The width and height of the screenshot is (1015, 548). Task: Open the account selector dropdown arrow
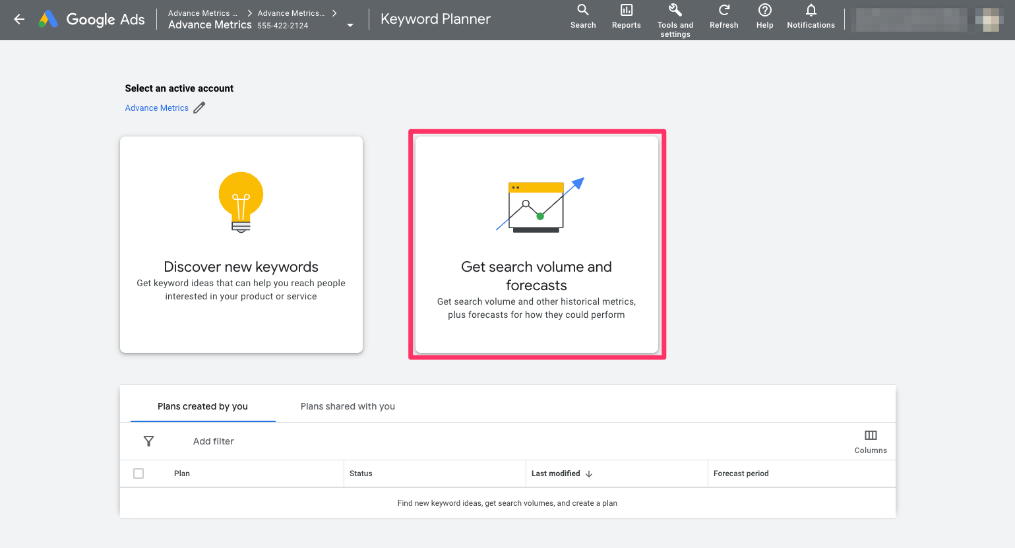click(350, 25)
